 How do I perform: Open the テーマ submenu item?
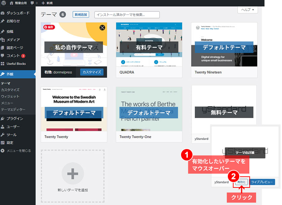click(6, 83)
